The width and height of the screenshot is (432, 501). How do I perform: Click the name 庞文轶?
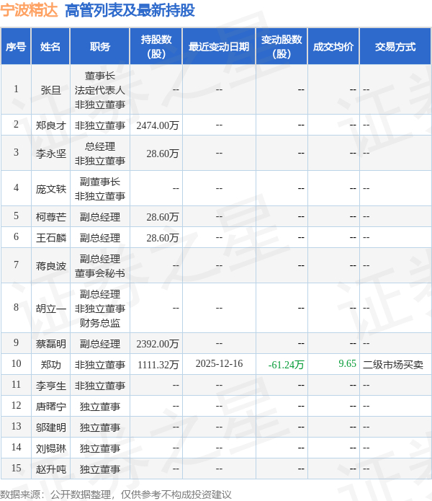(x=50, y=189)
